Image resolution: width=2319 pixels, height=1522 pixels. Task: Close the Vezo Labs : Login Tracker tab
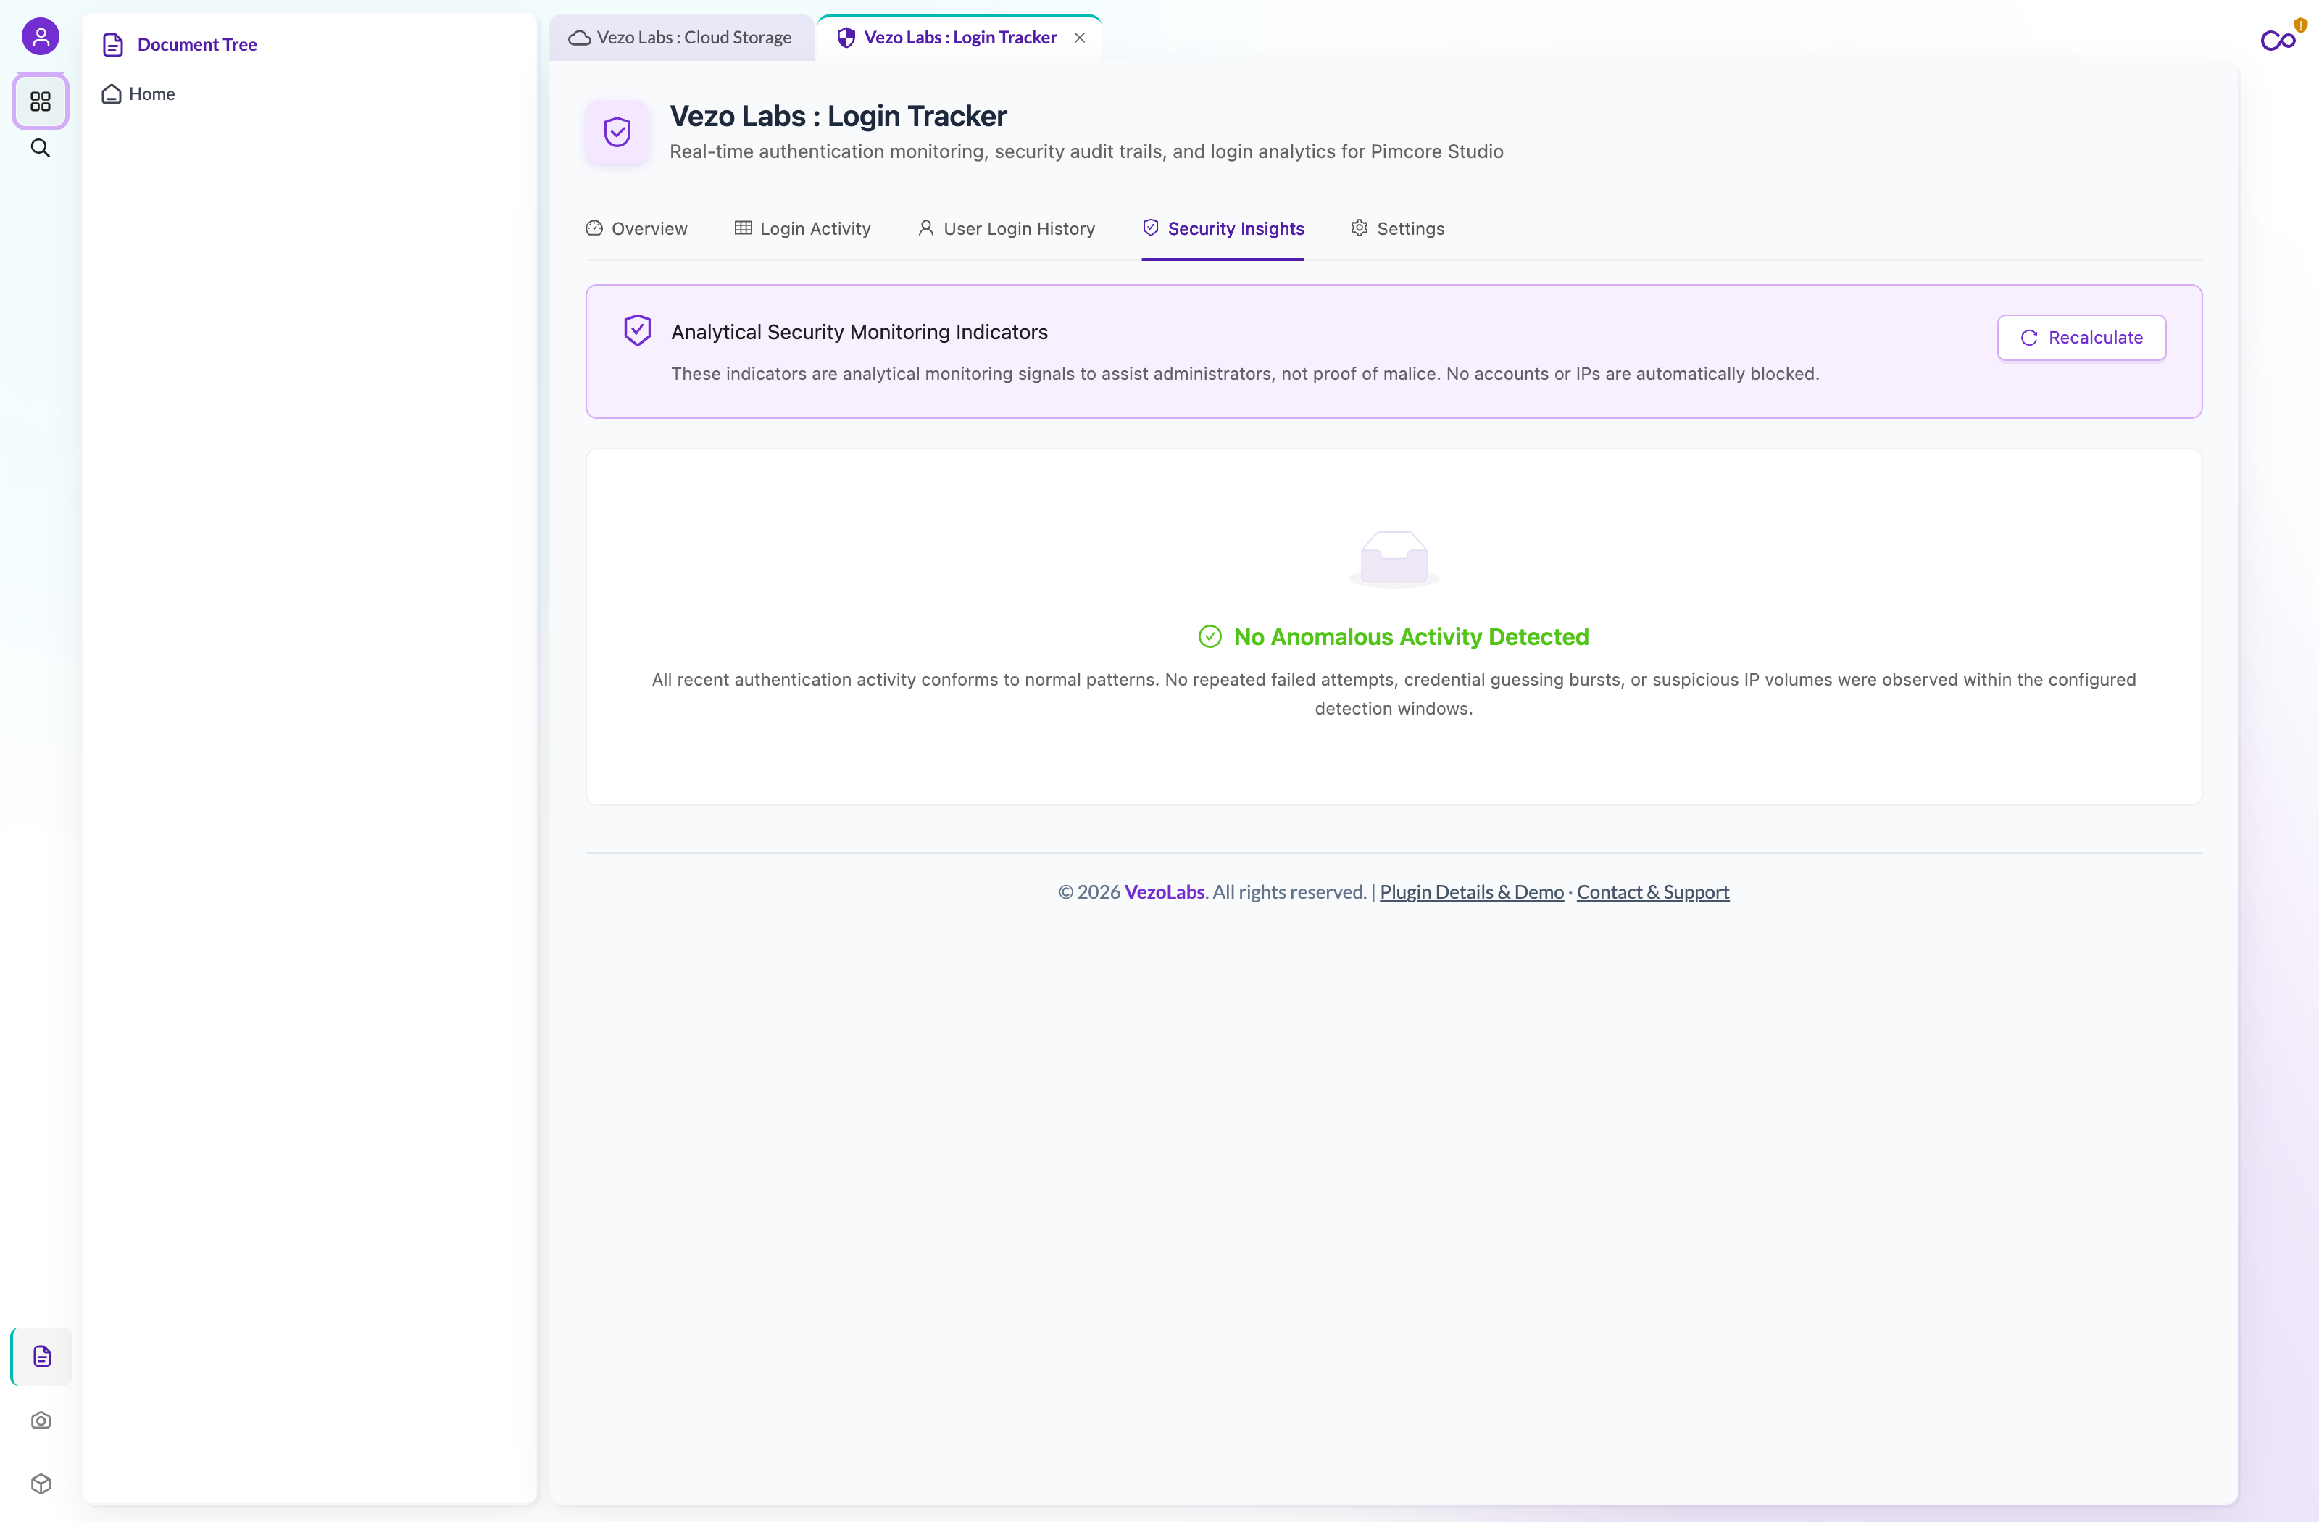click(1080, 38)
